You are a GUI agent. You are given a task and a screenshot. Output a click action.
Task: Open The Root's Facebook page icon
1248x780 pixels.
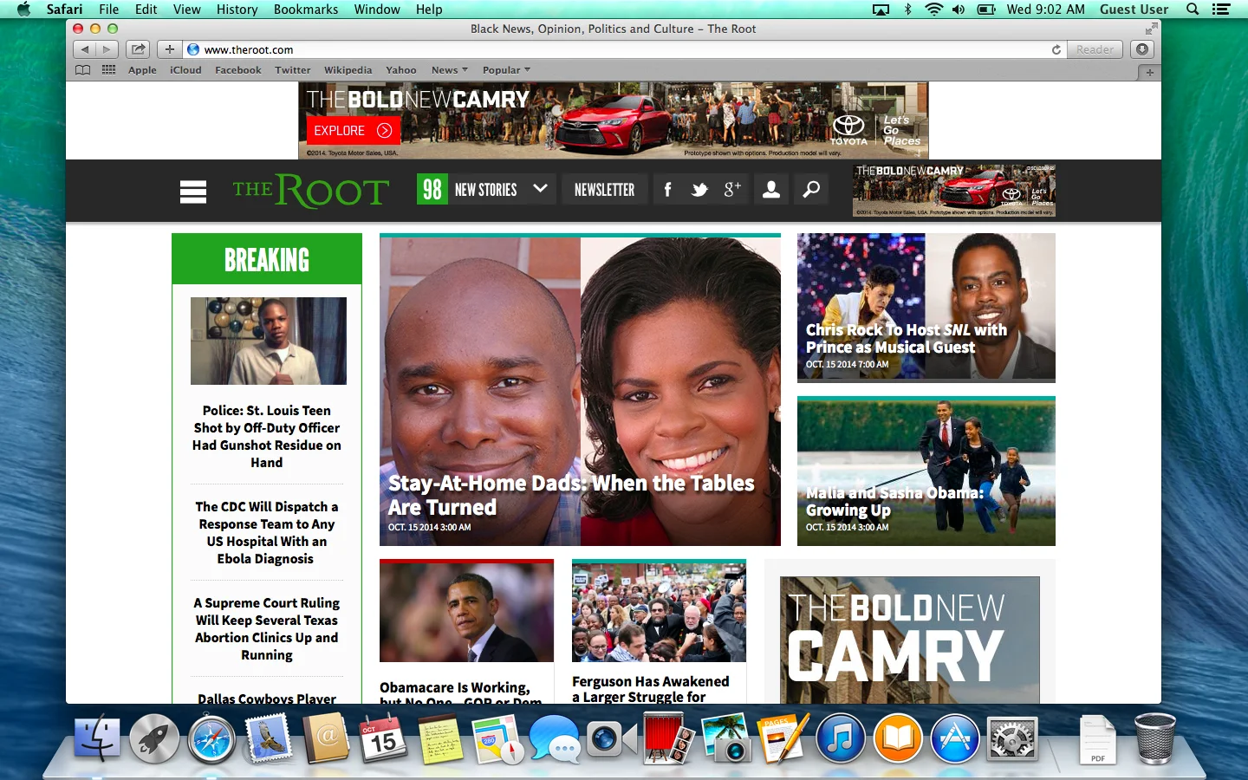tap(667, 190)
